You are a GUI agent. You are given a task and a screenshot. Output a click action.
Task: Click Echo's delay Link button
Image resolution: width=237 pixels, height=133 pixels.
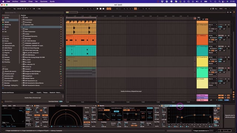click(x=41, y=110)
